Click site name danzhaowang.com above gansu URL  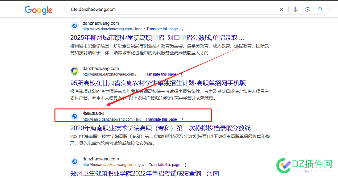tap(101, 68)
